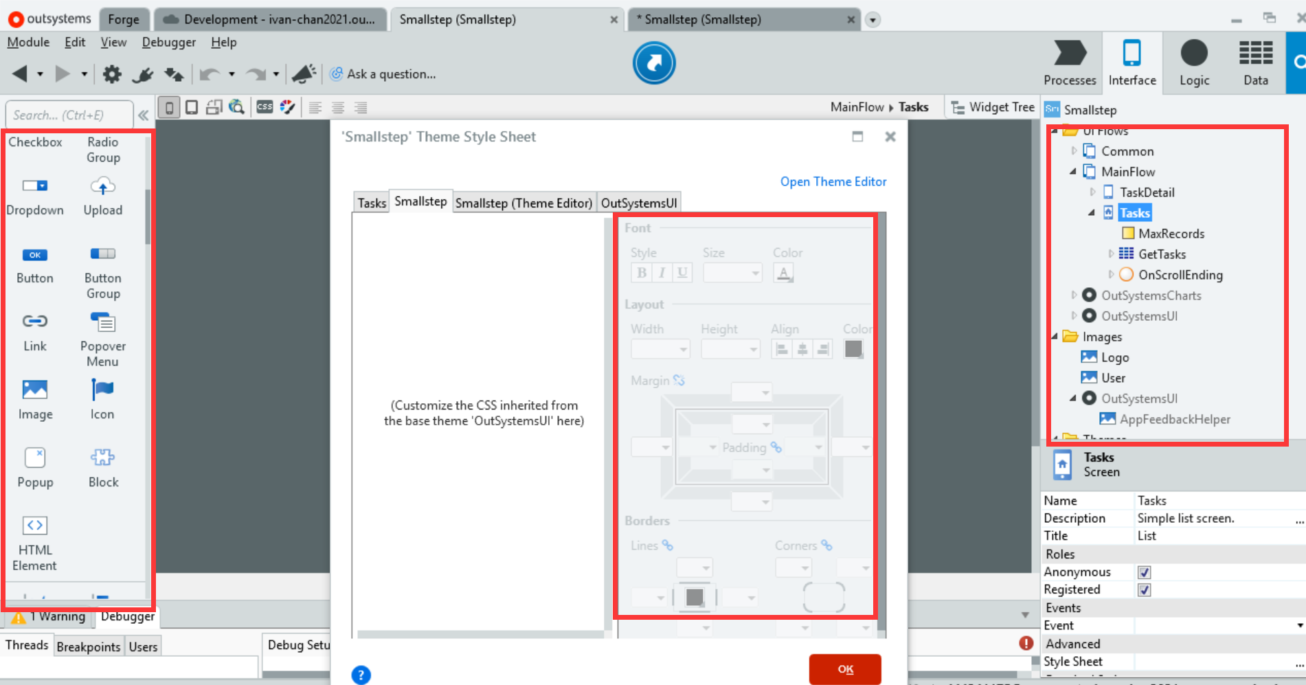
Task: Open the font Size dropdown
Action: tap(733, 273)
